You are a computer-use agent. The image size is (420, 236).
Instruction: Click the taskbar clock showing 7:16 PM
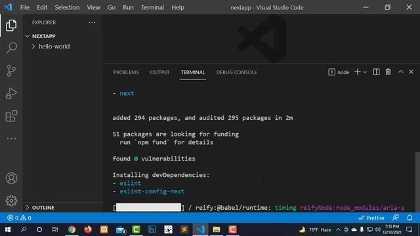pyautogui.click(x=392, y=229)
